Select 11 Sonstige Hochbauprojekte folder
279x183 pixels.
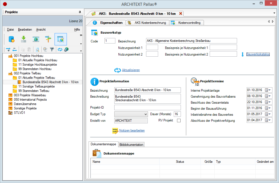point(38,65)
